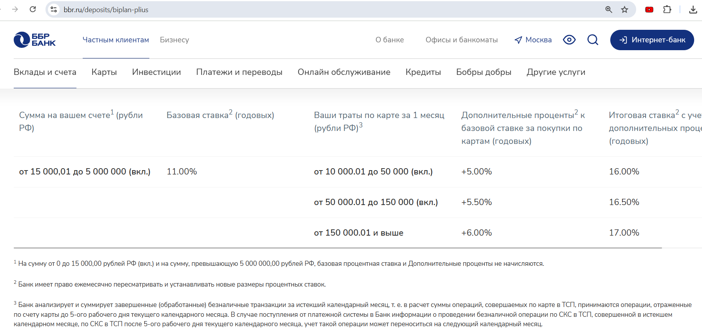Open Вклады и счета menu
The image size is (702, 336).
click(45, 72)
